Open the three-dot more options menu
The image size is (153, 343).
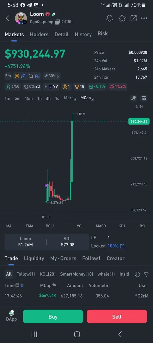pyautogui.click(x=144, y=18)
